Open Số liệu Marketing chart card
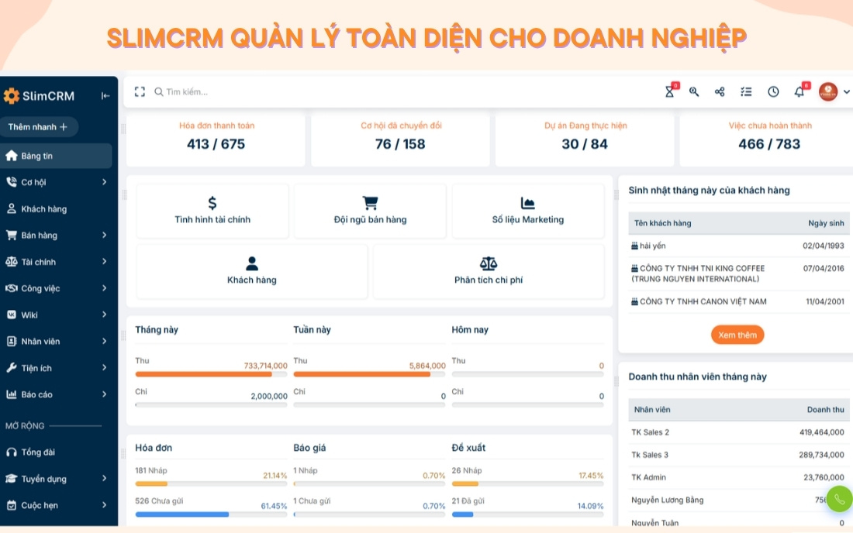 click(x=527, y=211)
